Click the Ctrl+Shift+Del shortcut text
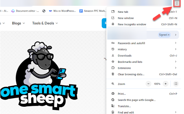 [168, 74]
